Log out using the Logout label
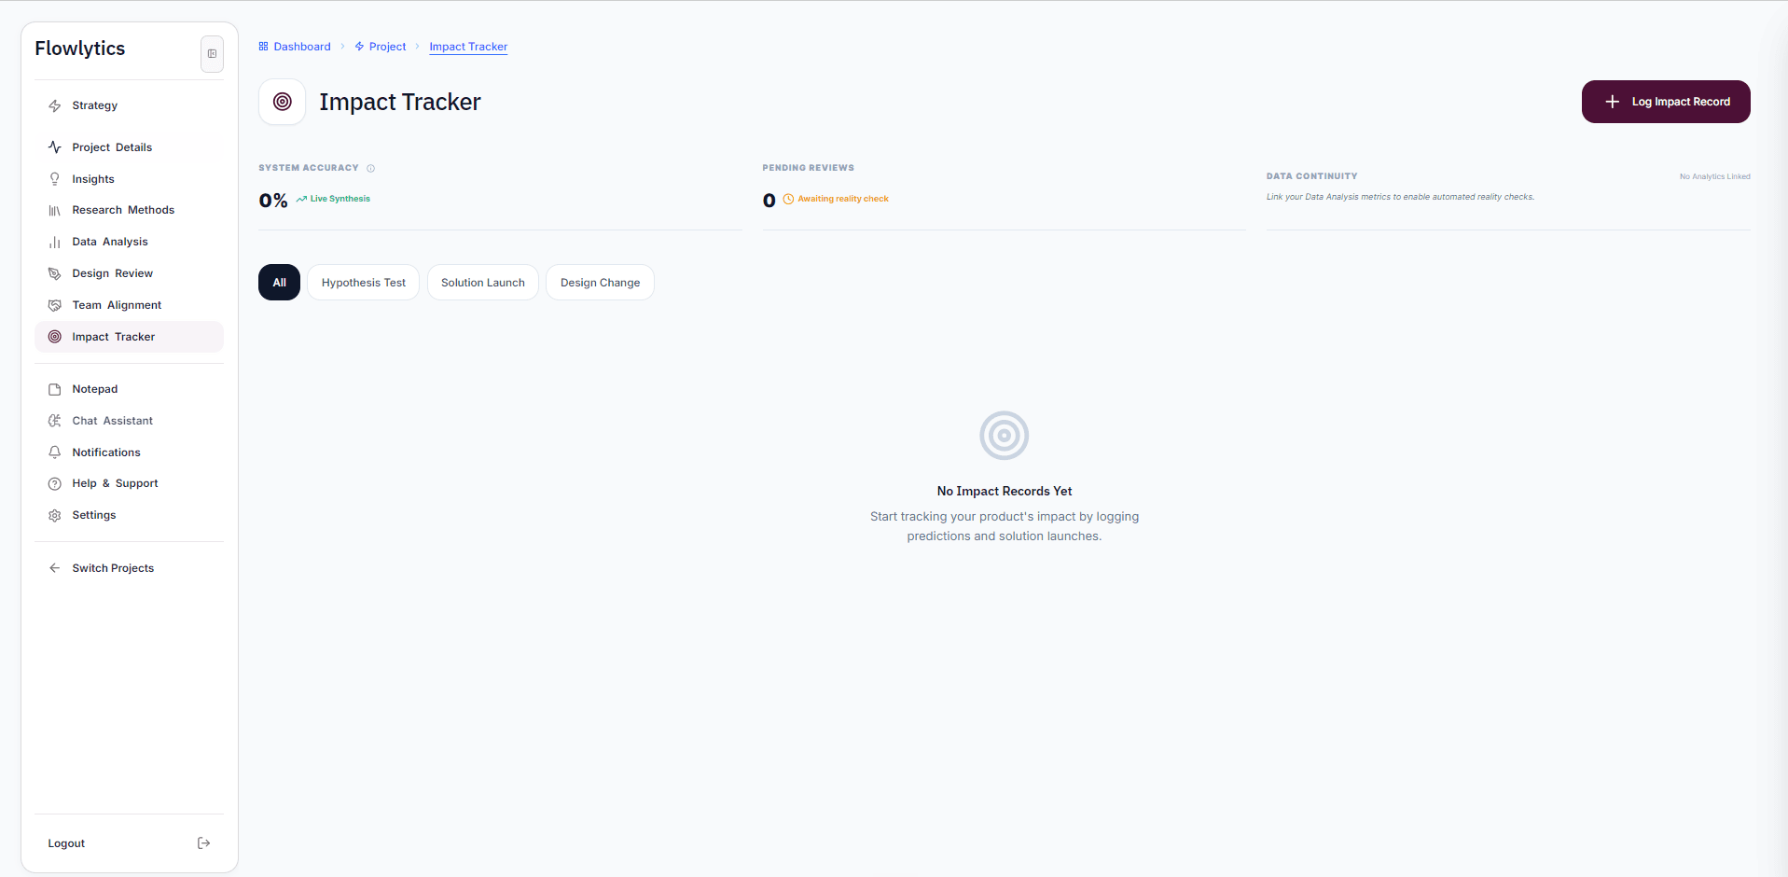This screenshot has height=877, width=1788. pyautogui.click(x=66, y=843)
